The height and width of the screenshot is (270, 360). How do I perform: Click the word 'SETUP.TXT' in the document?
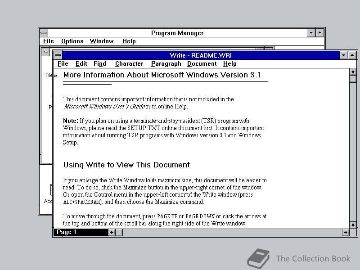click(x=144, y=128)
